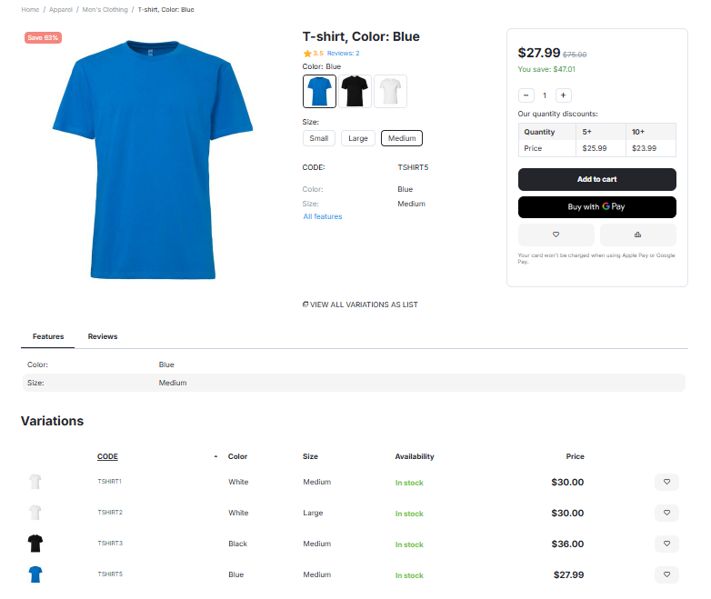Click the Size column header
Image resolution: width=711 pixels, height=599 pixels.
coord(310,456)
